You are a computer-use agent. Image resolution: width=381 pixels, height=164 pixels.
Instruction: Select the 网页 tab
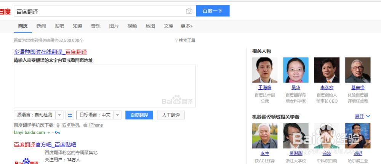pyautogui.click(x=23, y=26)
